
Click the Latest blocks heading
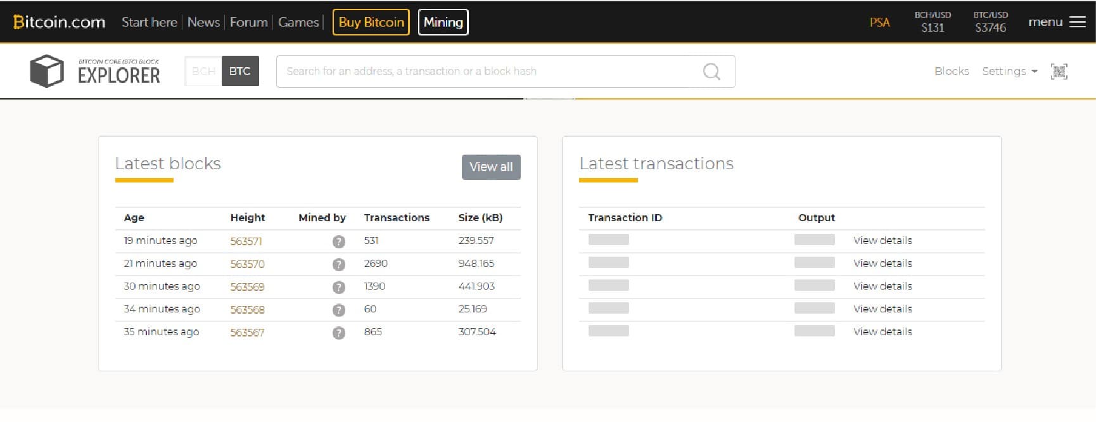(x=168, y=163)
